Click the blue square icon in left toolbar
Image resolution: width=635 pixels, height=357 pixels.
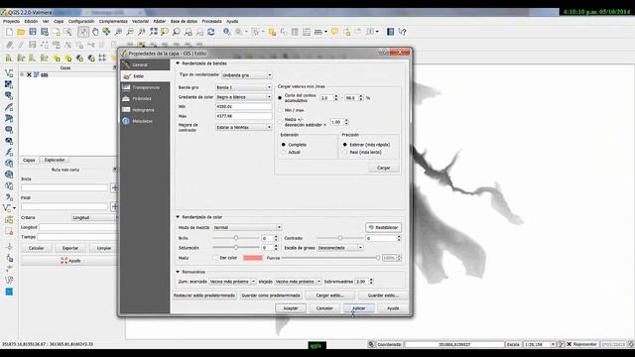pos(9,292)
